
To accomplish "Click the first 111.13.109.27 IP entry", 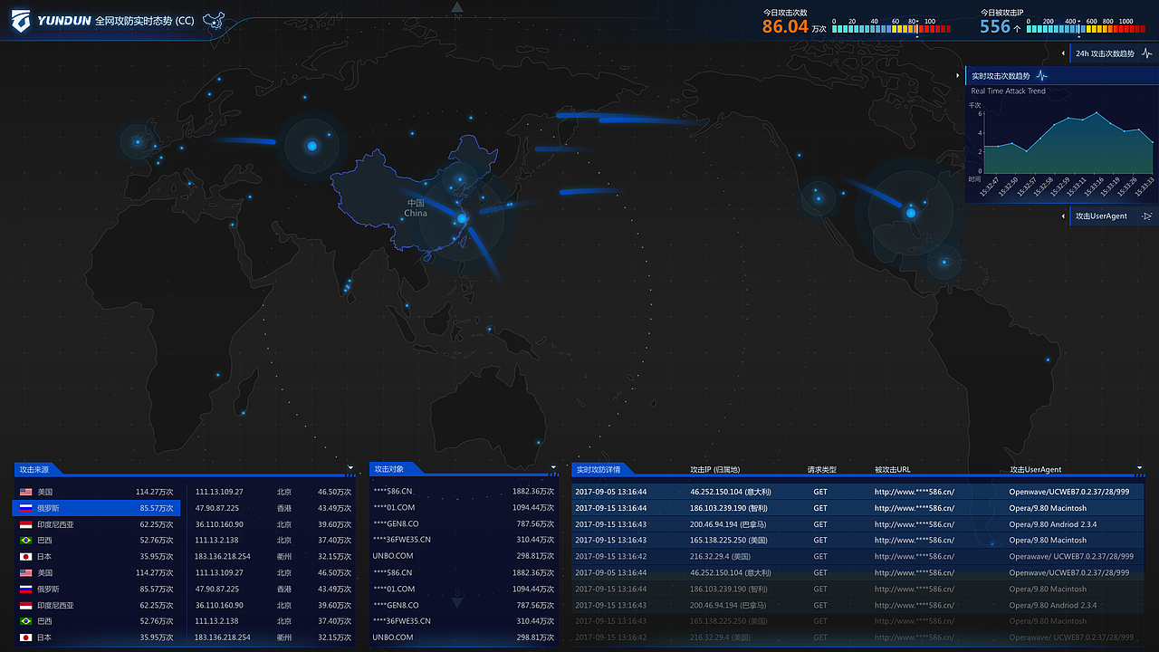I will 219,492.
